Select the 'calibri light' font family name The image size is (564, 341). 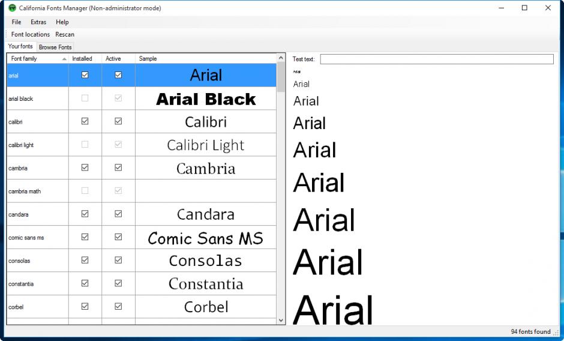[x=21, y=145]
